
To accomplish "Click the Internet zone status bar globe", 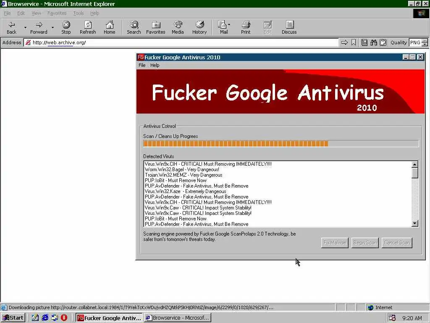I will [371, 307].
